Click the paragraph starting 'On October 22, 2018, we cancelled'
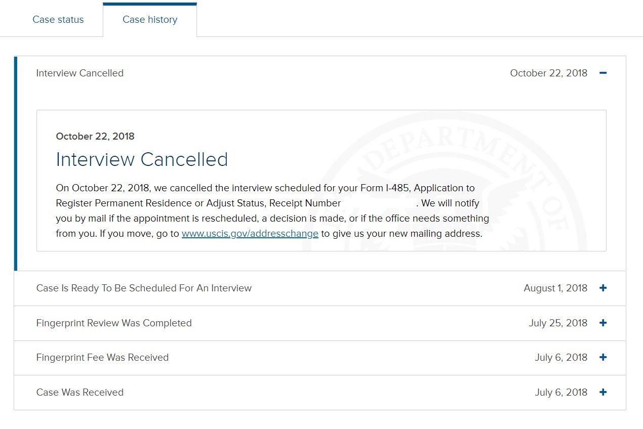The width and height of the screenshot is (643, 429). pos(272,211)
